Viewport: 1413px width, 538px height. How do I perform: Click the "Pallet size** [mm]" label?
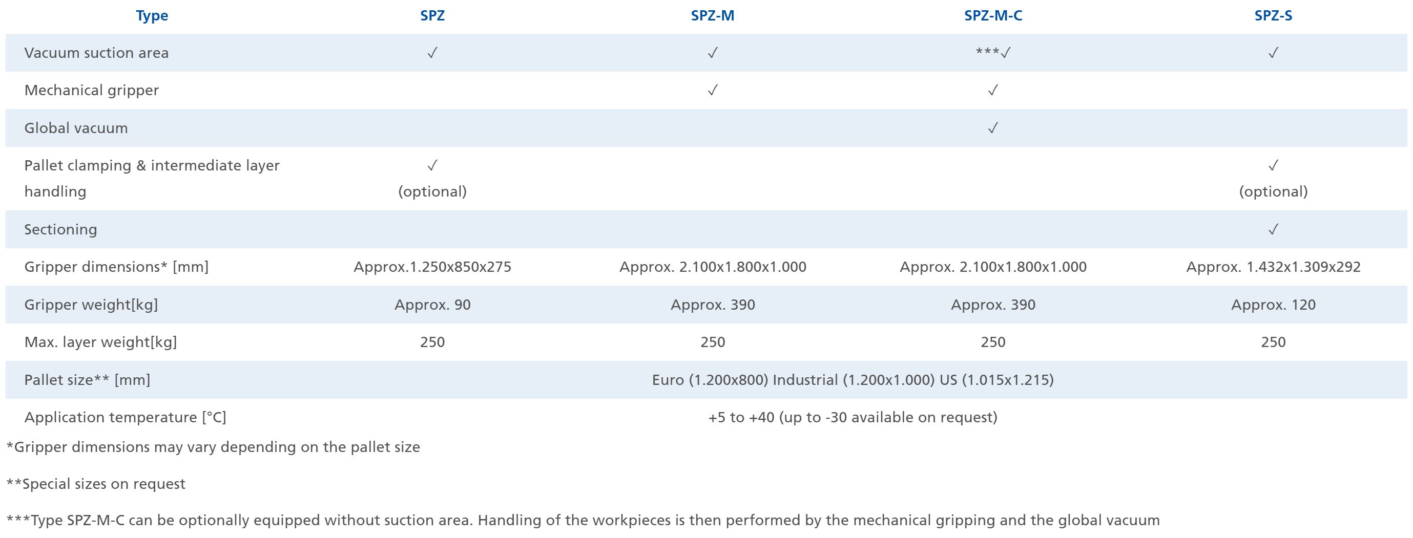point(87,380)
